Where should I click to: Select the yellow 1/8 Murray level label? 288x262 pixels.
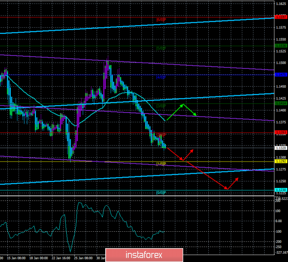click(161, 164)
